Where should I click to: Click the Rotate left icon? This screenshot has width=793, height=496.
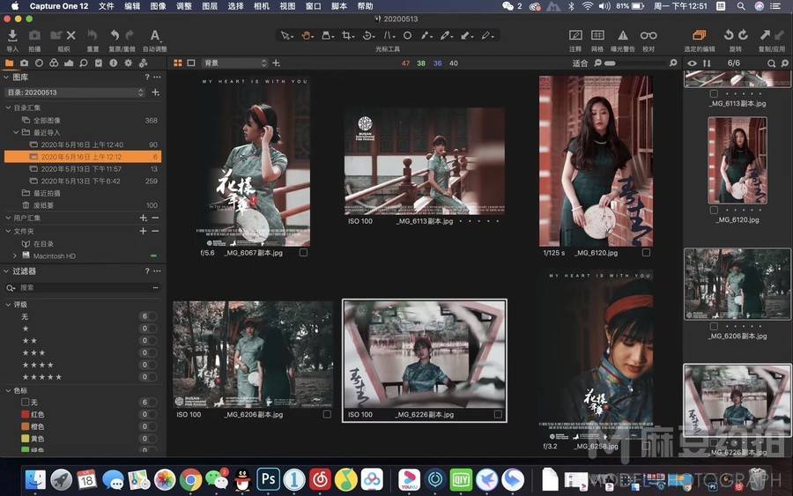729,35
